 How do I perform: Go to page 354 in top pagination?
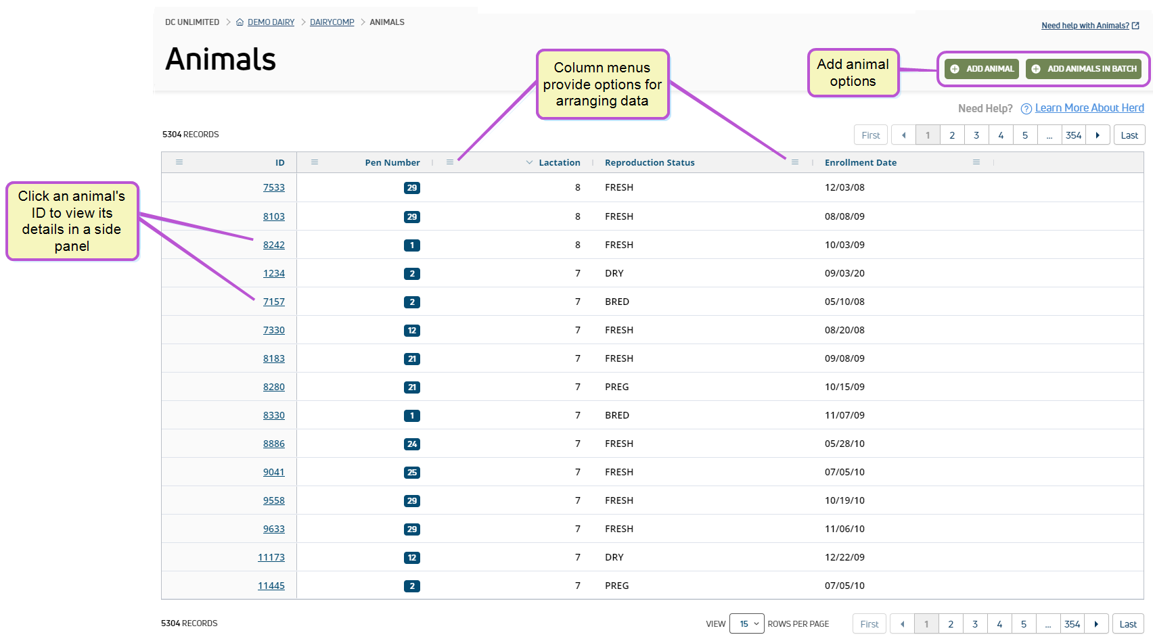(1074, 135)
